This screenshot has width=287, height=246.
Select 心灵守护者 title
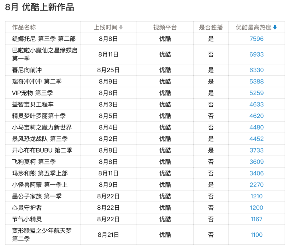27,208
